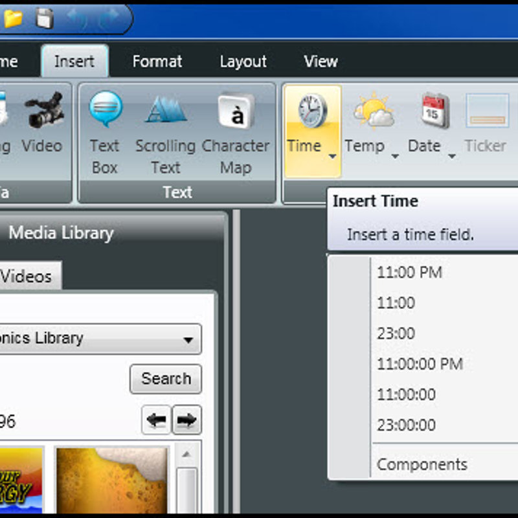The image size is (518, 518).
Task: Click the Temp weather icon
Action: tap(373, 110)
